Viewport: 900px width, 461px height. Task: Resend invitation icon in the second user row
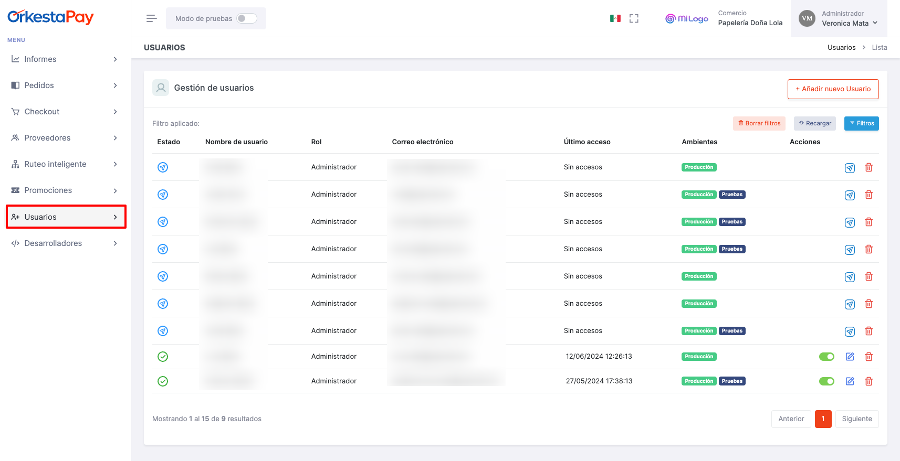pos(850,195)
